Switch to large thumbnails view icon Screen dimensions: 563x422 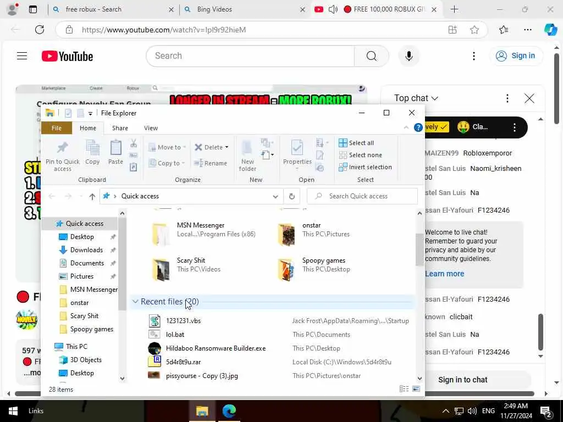coord(416,389)
